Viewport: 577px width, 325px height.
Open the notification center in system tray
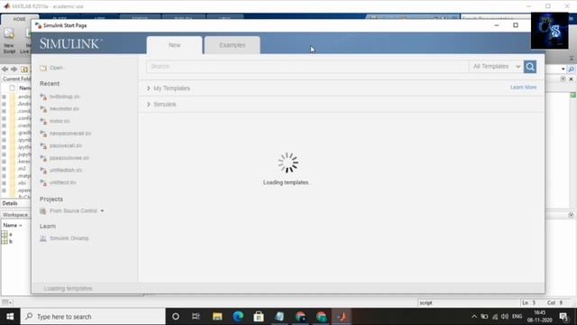(563, 317)
